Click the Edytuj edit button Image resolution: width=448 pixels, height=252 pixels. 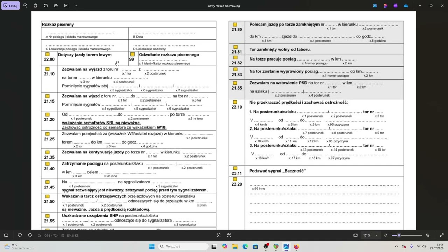coord(10,6)
